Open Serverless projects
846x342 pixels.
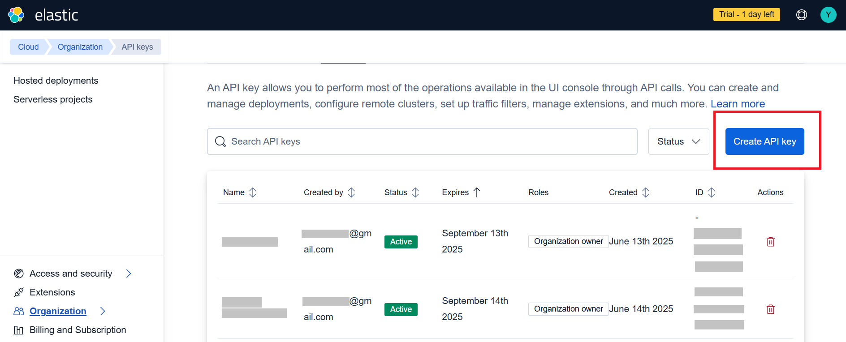53,99
